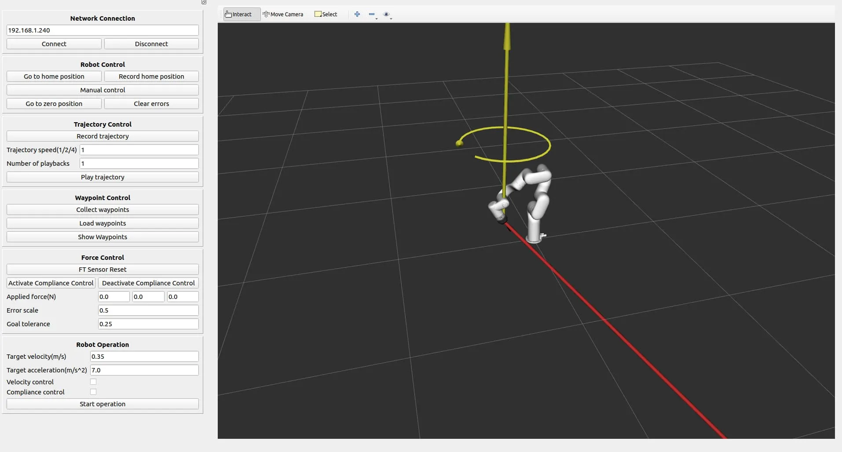842x452 pixels.
Task: Click the Record trajectory button
Action: coord(103,136)
